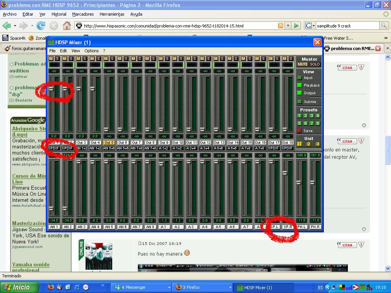
Task: Open the View menu in HDSP Mixer
Action: [x=76, y=51]
